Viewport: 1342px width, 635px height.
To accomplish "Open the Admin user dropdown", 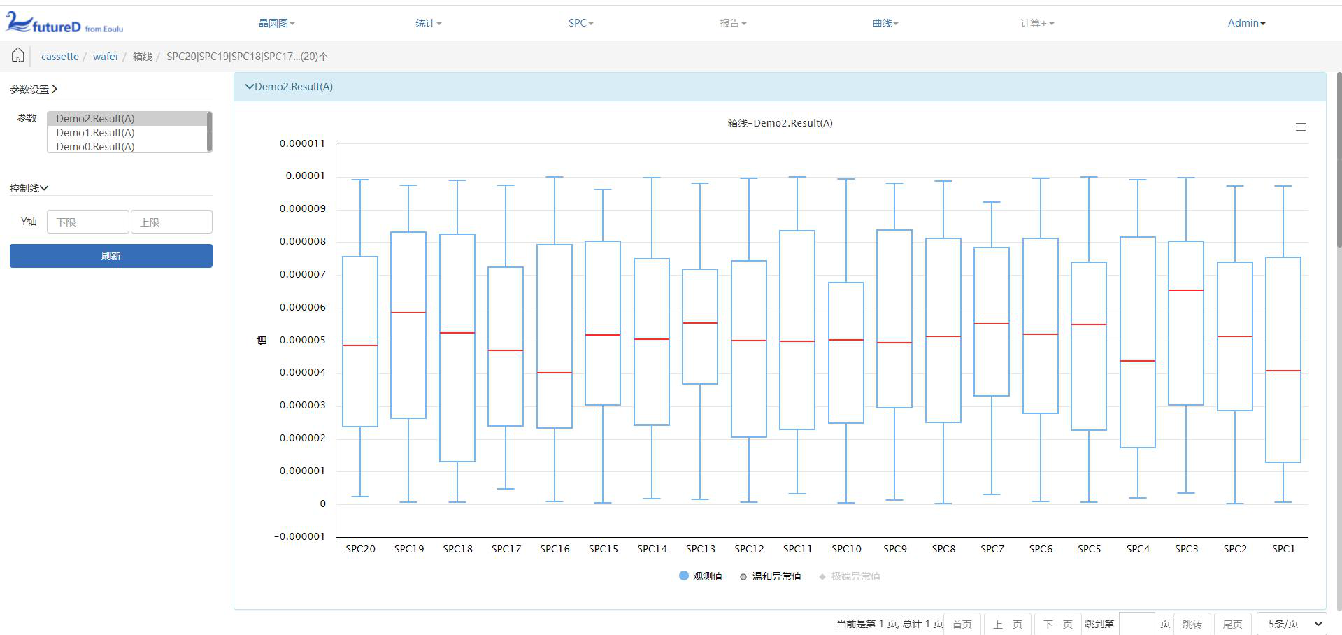I will point(1247,23).
